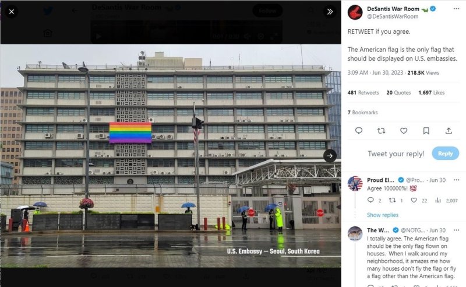Focus the 'Tweet your reply!' field

pyautogui.click(x=396, y=153)
